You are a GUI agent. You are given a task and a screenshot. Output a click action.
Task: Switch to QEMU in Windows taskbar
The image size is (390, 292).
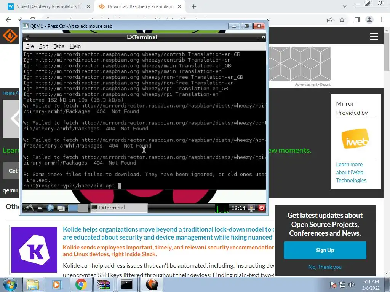coord(152,284)
